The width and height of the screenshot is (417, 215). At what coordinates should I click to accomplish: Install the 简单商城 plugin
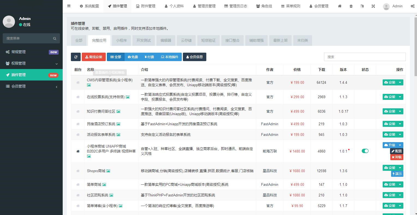[390, 184]
